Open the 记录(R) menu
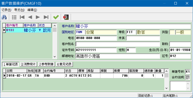Screen dimensions: 193x98 tap(6, 10)
